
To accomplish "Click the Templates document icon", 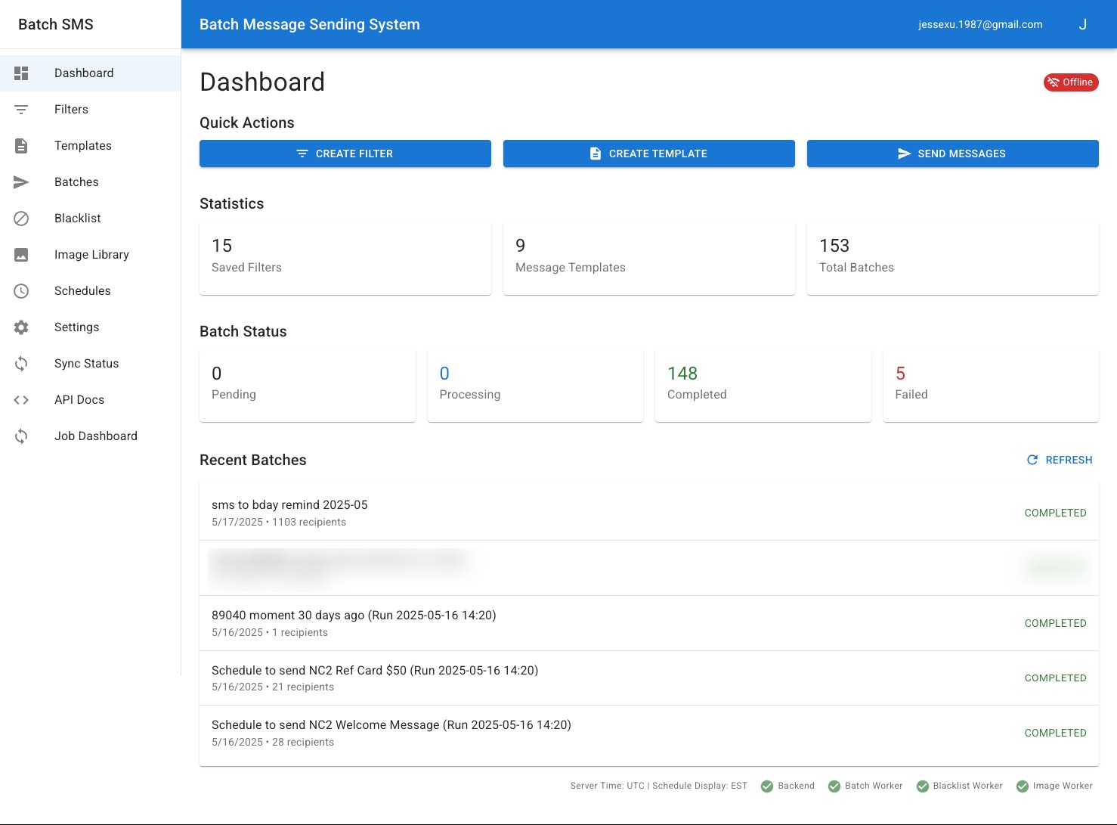I will pyautogui.click(x=21, y=146).
